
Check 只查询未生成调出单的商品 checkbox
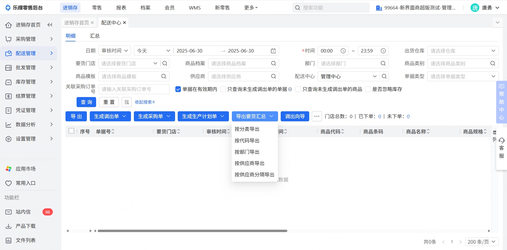pos(298,89)
